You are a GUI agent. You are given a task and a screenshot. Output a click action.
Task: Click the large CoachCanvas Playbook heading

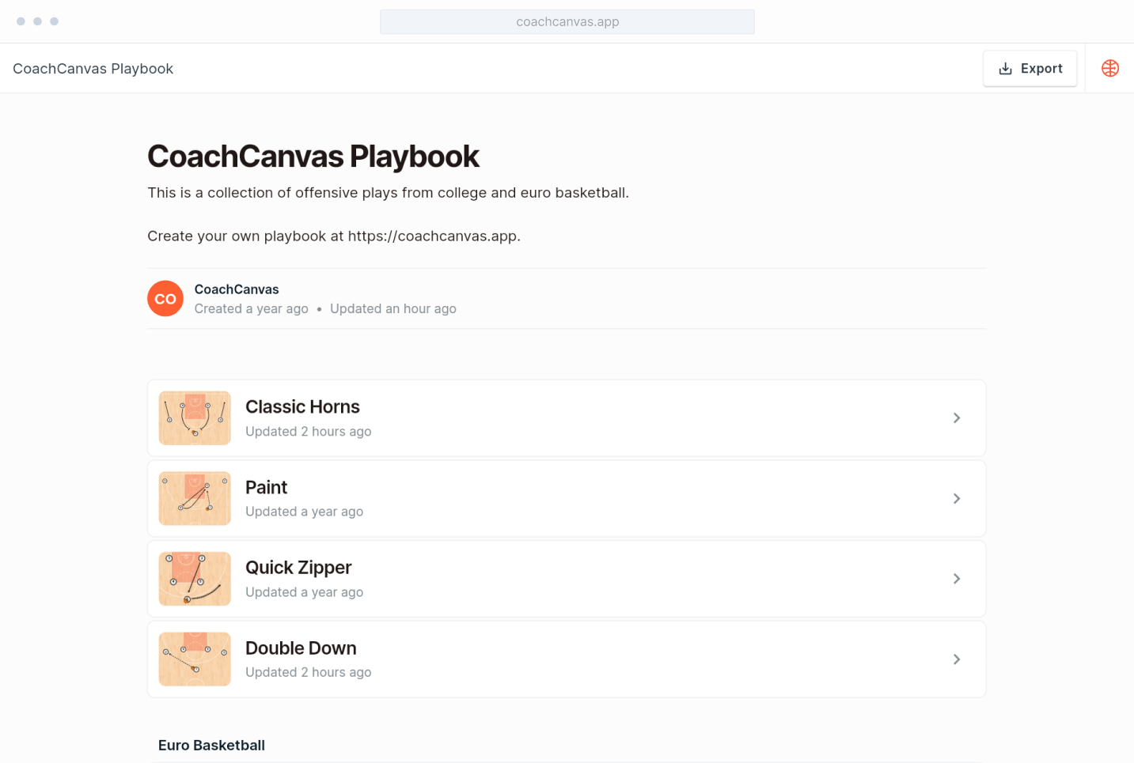[313, 157]
